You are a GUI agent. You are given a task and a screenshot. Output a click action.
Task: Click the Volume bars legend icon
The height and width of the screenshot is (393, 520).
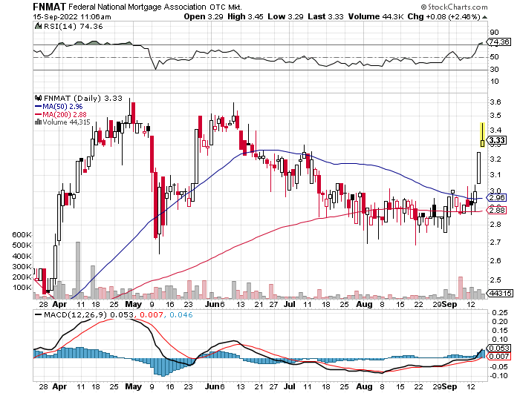(38, 122)
